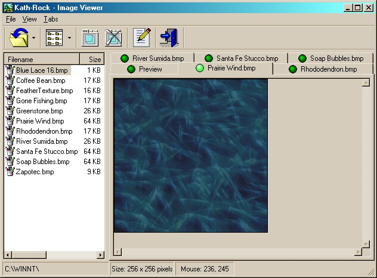Select Zapotec.bmp filename in list
The width and height of the screenshot is (377, 278).
(x=35, y=171)
